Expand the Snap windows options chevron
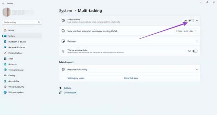Image resolution: width=217 pixels, height=115 pixels. tap(197, 21)
